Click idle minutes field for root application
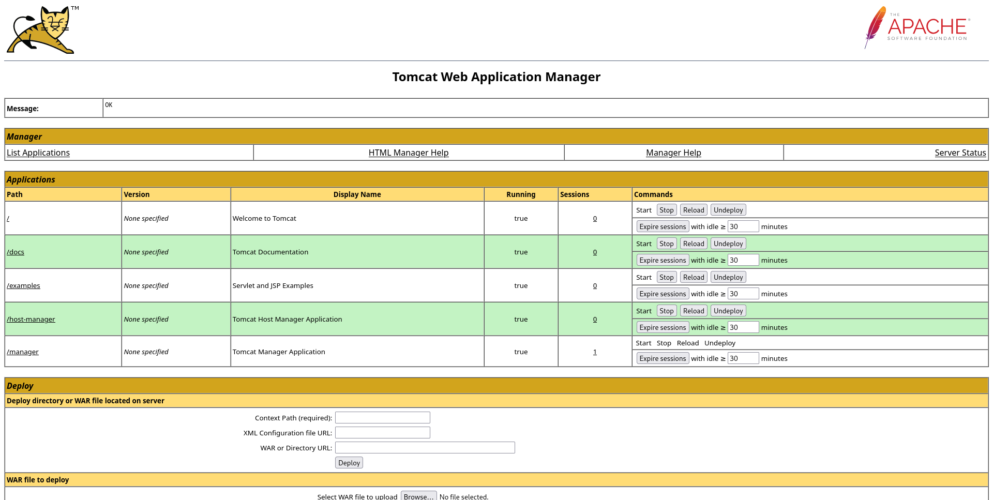993x500 pixels. 743,226
